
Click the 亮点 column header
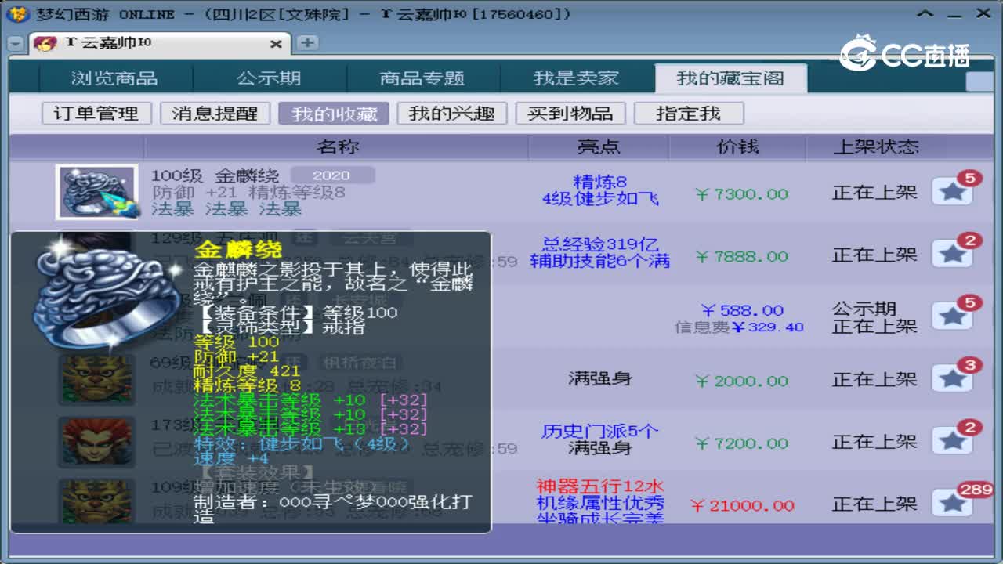click(599, 146)
